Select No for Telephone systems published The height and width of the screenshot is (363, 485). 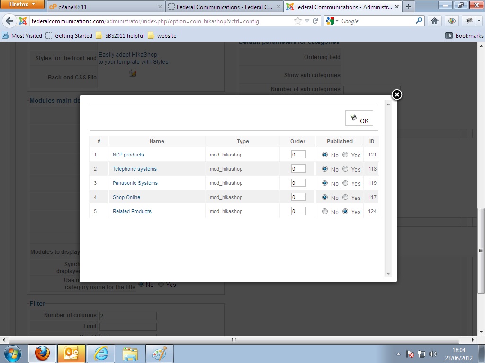[x=325, y=169]
